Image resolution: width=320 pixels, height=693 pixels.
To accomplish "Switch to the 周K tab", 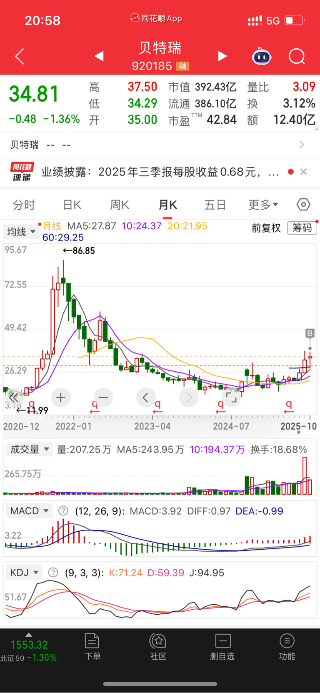I will point(120,205).
